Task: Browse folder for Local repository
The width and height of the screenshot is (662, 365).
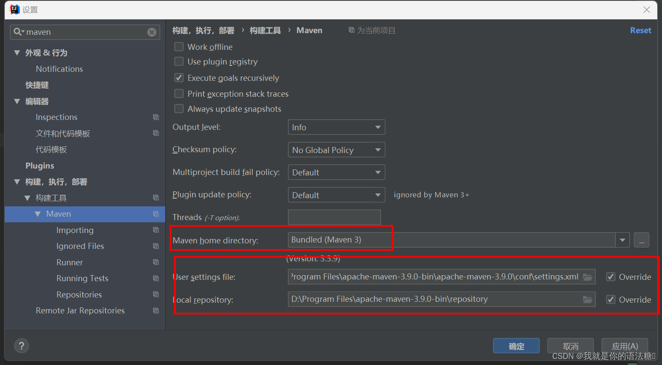Action: pyautogui.click(x=588, y=300)
